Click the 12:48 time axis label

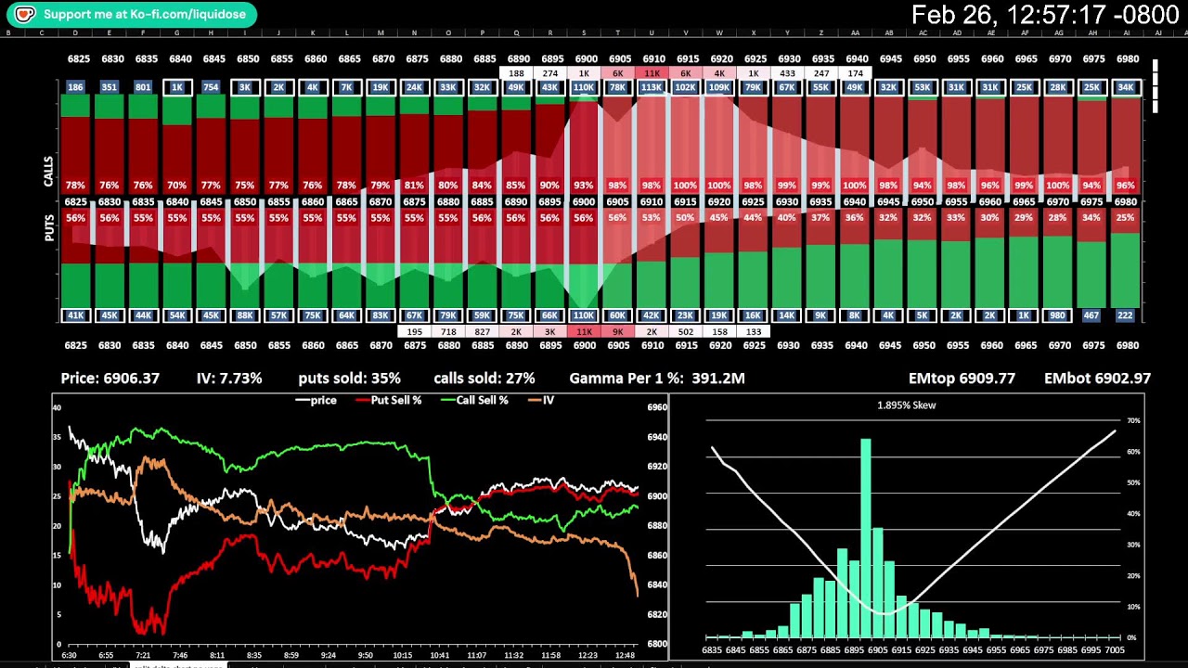tap(624, 655)
